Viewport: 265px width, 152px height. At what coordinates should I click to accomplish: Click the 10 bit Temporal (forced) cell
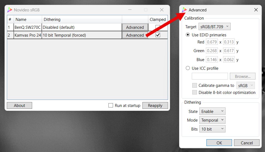tap(82, 35)
